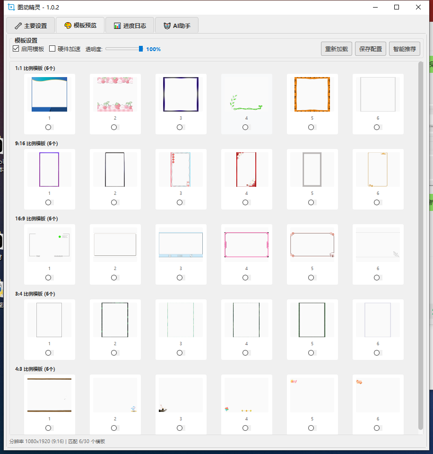The image size is (433, 454).
Task: Open the AI助手 tab
Action: pyautogui.click(x=176, y=26)
